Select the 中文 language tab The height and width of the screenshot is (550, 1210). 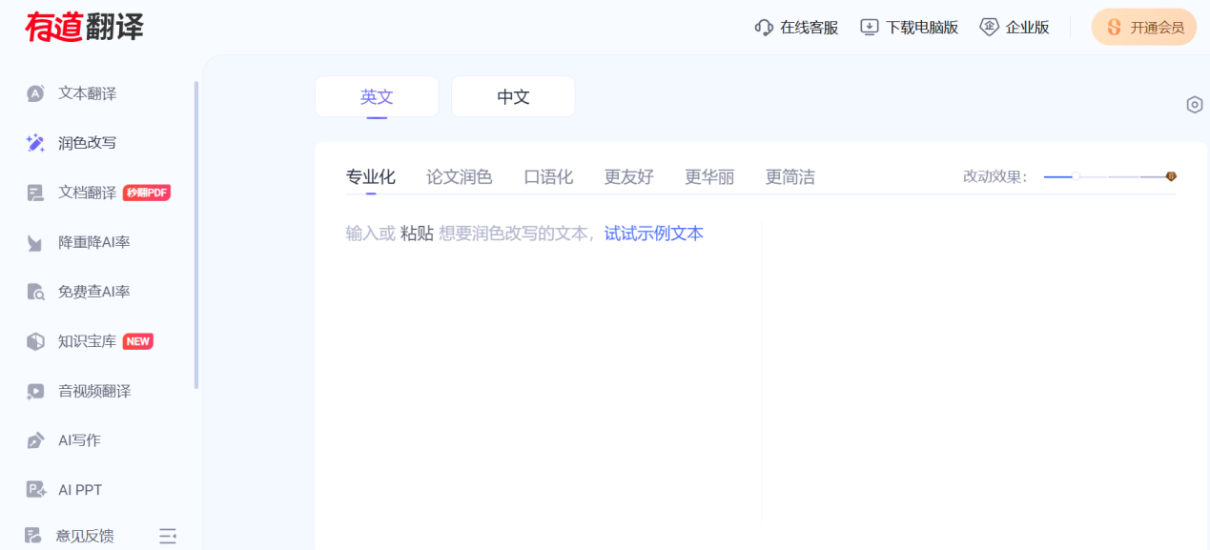513,96
